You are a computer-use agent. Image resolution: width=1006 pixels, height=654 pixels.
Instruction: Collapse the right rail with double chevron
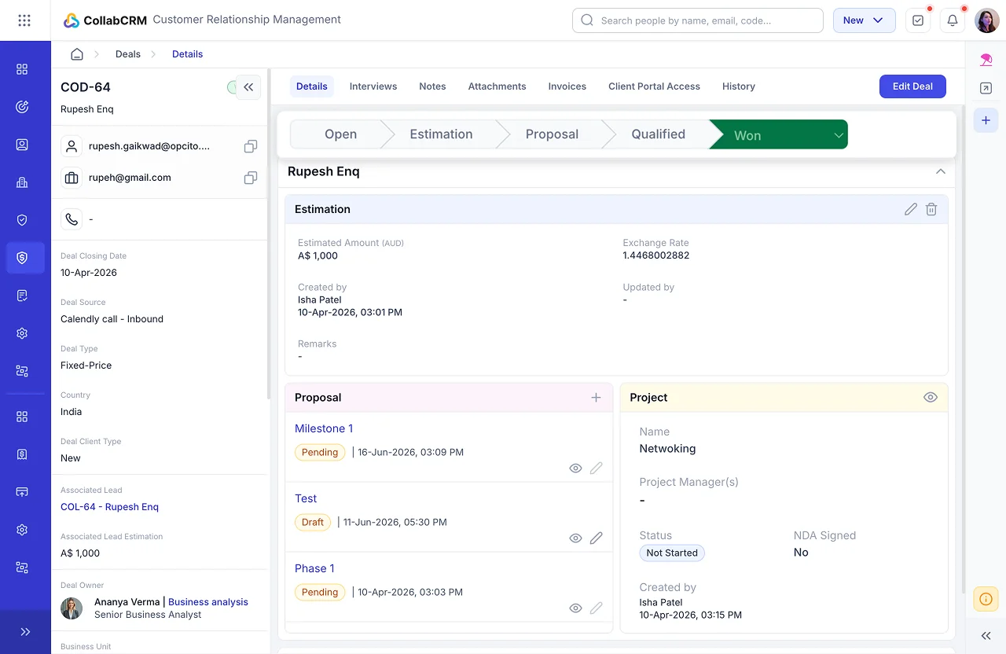click(x=986, y=636)
